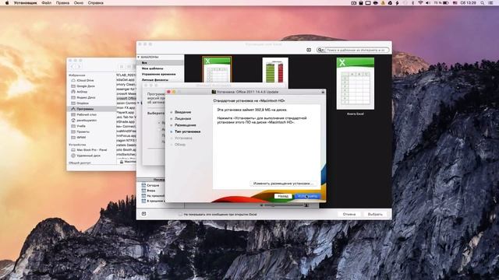This screenshot has height=280, width=499.
Task: Open the Установщик menu in the menu bar
Action: pos(26,3)
